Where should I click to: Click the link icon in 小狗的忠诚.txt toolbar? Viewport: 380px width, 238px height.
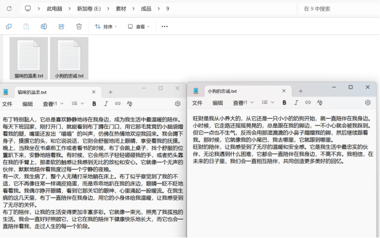308,103
